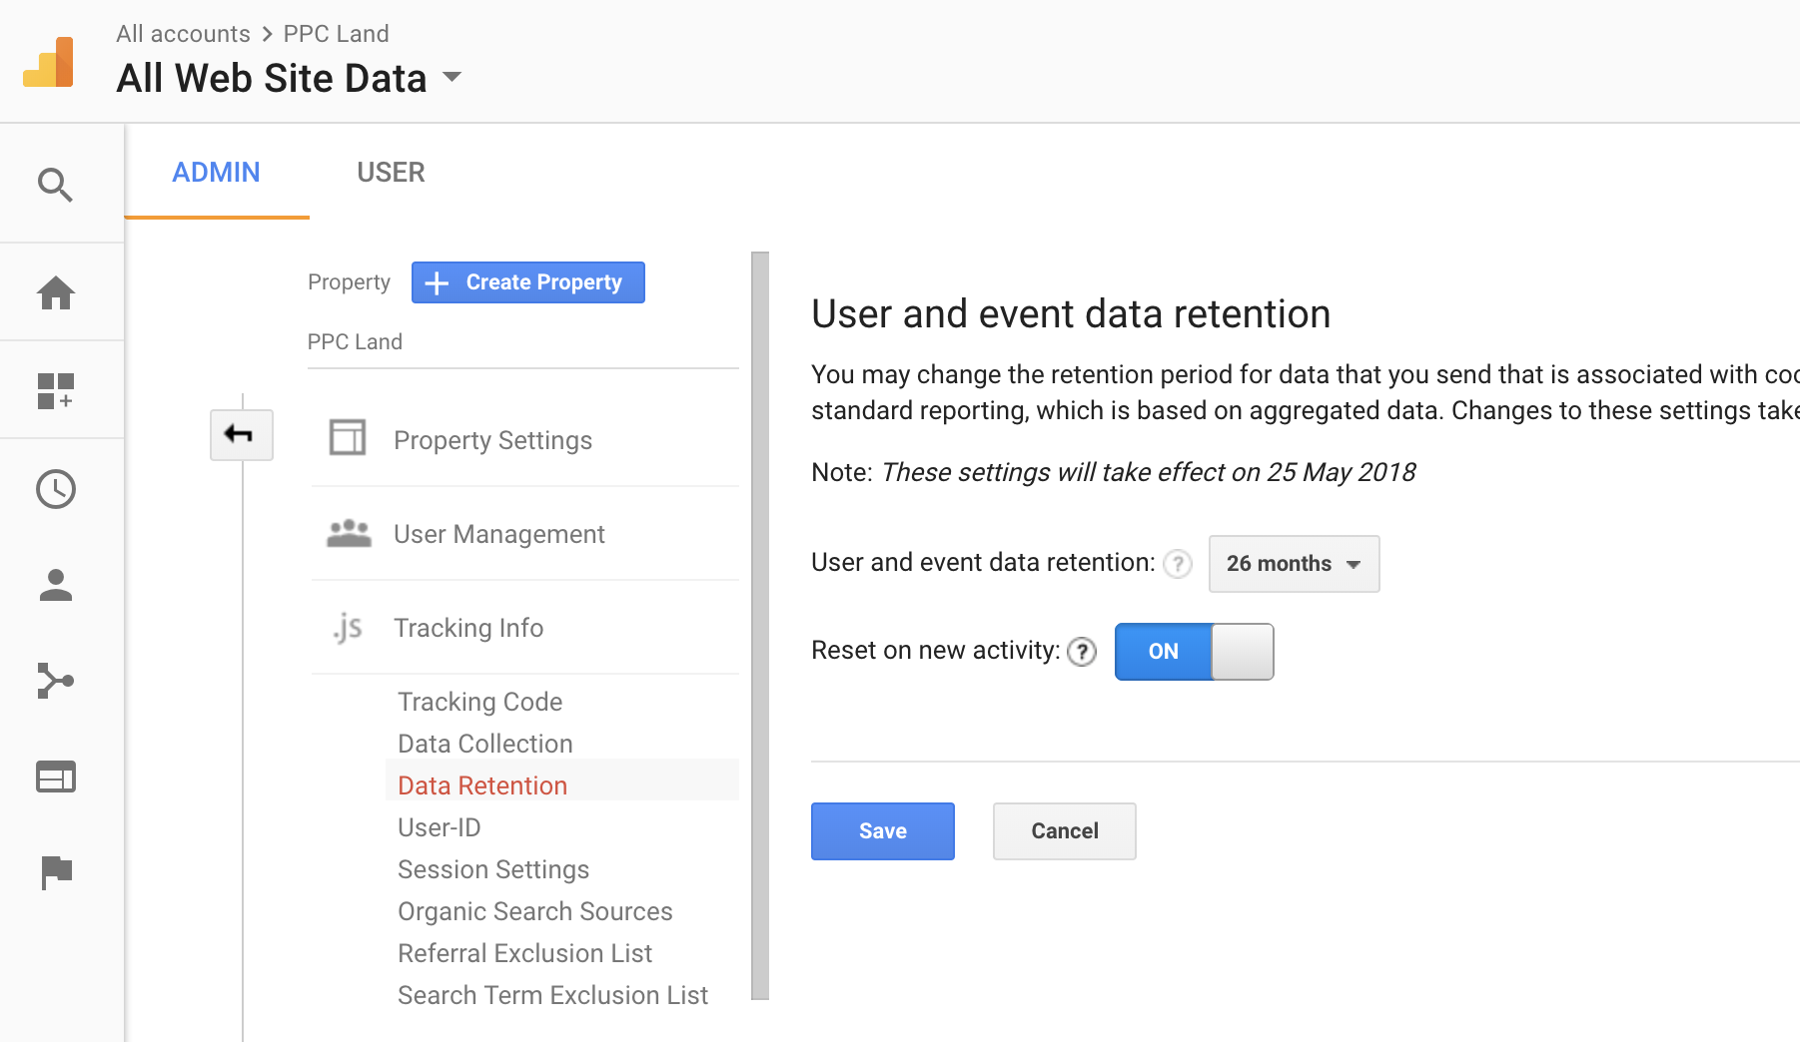
Task: Show help for data retention setting
Action: click(x=1179, y=564)
